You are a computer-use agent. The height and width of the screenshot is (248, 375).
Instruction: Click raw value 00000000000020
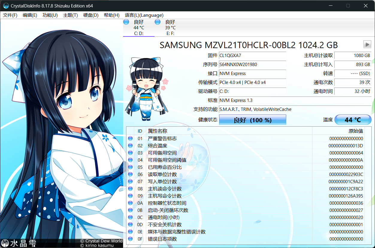click(x=346, y=217)
